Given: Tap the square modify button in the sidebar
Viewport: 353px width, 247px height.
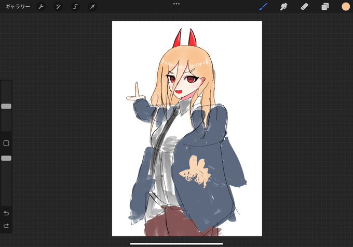Looking at the screenshot, I should [6, 143].
